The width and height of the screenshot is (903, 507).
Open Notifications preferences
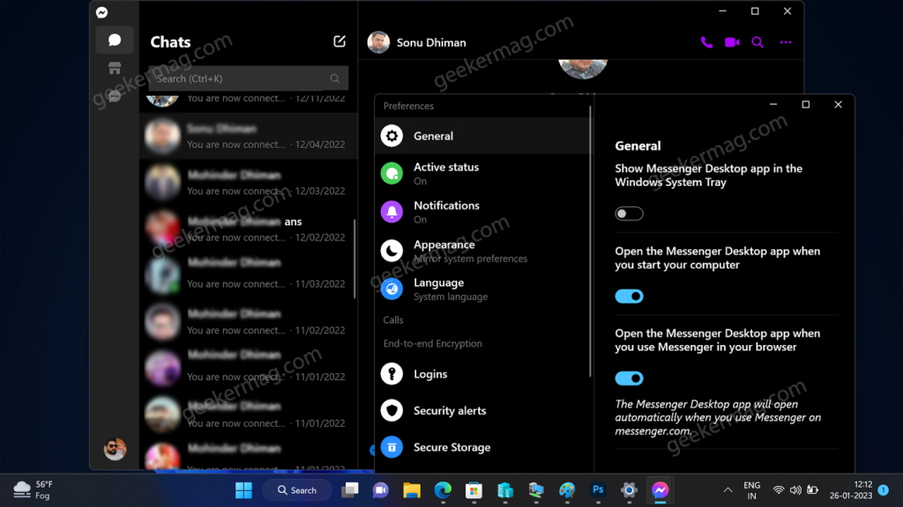(x=482, y=212)
